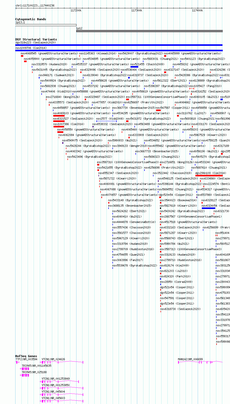Click the red bar under nsv547587
230x404 pixels.
(x=158, y=110)
